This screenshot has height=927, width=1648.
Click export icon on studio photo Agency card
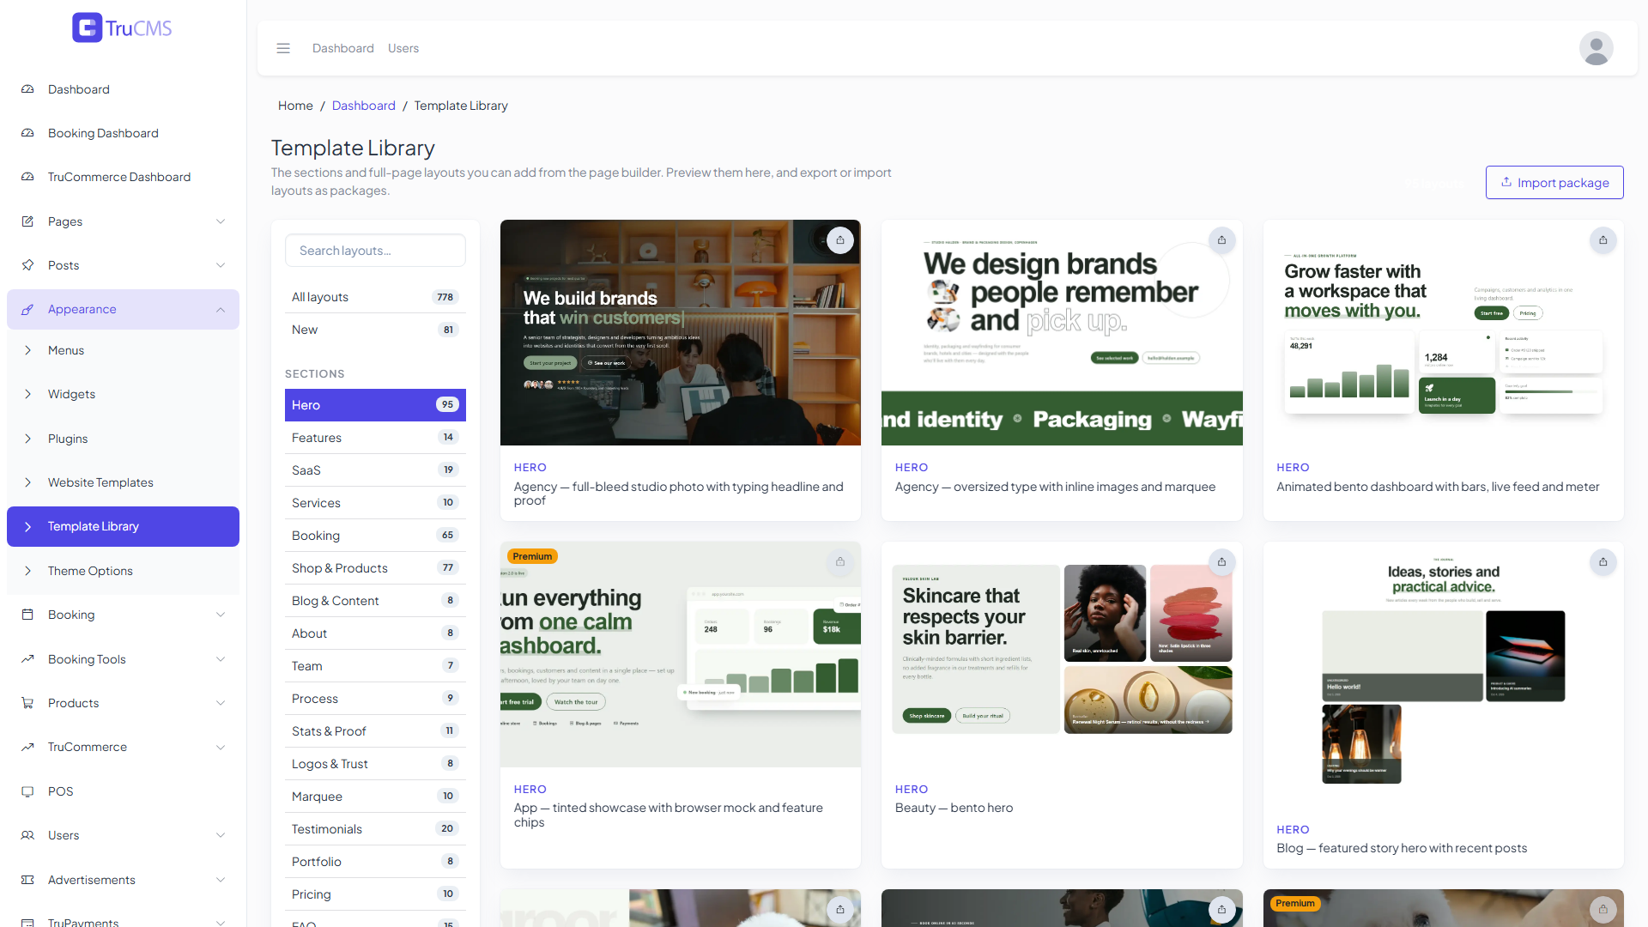point(840,240)
